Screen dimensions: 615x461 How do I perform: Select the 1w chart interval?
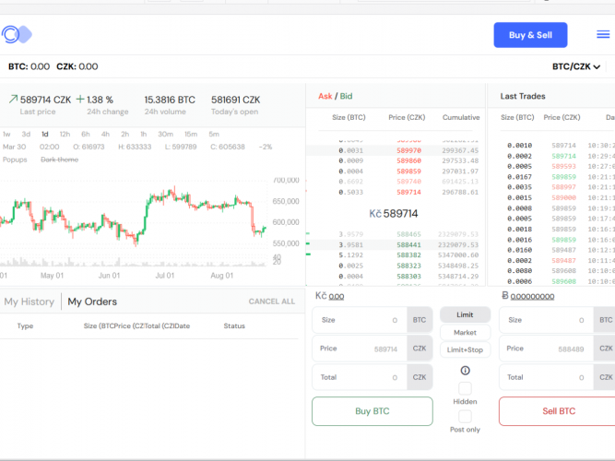coord(6,135)
